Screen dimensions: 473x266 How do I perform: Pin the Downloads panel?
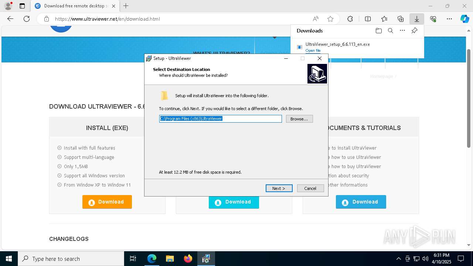[x=414, y=31]
